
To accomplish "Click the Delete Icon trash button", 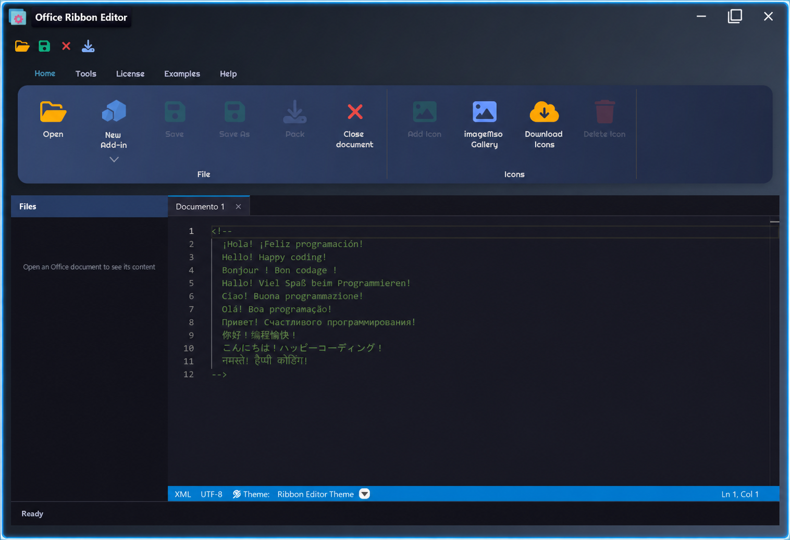I will [604, 120].
